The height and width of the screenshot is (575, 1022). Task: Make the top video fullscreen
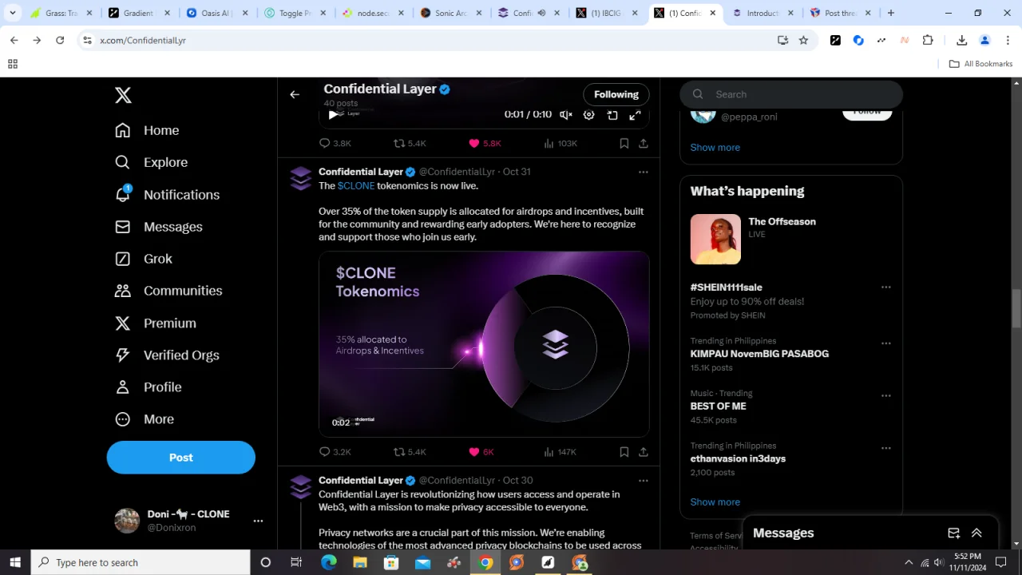(635, 115)
